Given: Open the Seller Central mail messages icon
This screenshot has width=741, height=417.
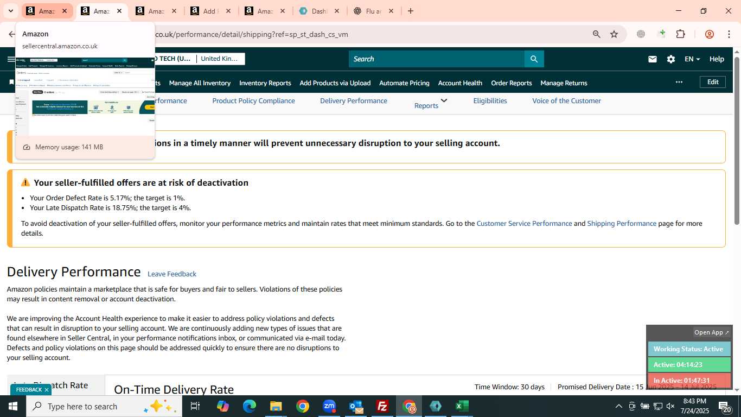Looking at the screenshot, I should [x=653, y=59].
